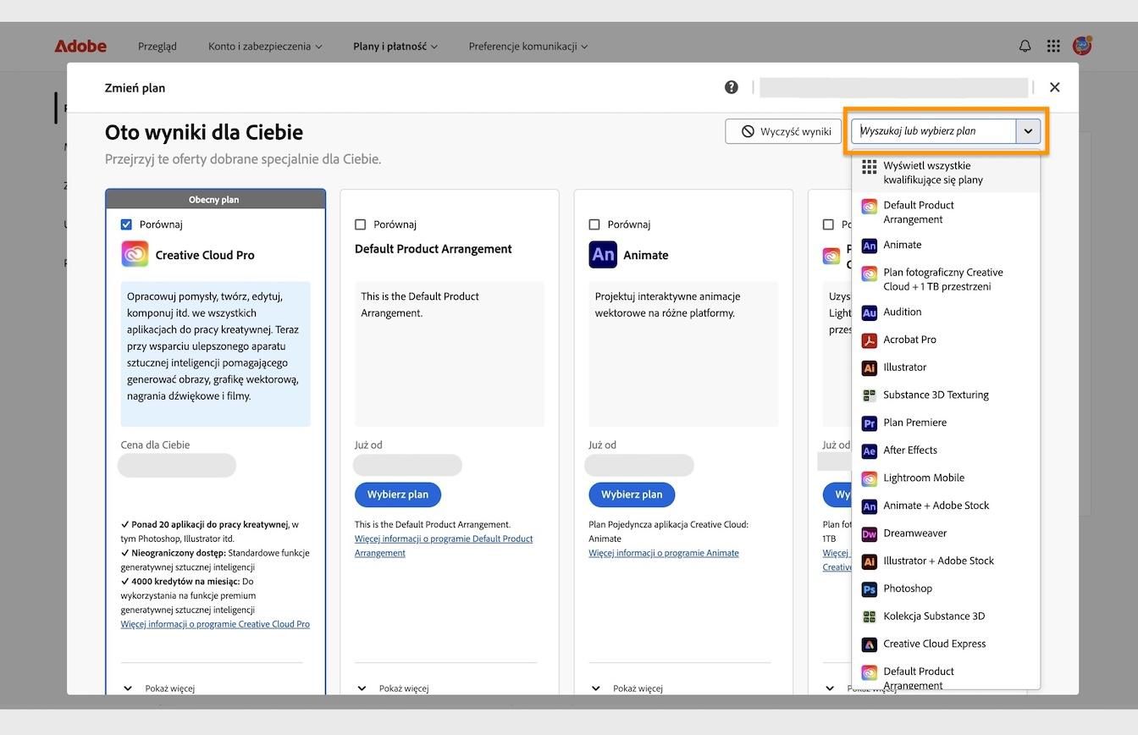Check Porównaj on the Animate card
Screen dimensions: 1138x735
594,224
